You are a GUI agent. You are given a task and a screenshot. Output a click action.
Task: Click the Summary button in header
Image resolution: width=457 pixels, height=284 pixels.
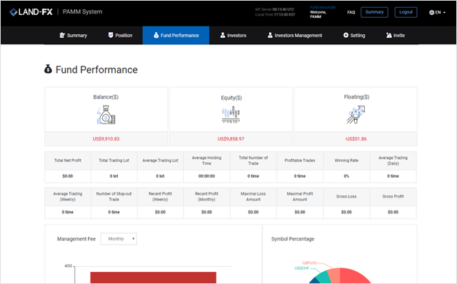click(374, 12)
